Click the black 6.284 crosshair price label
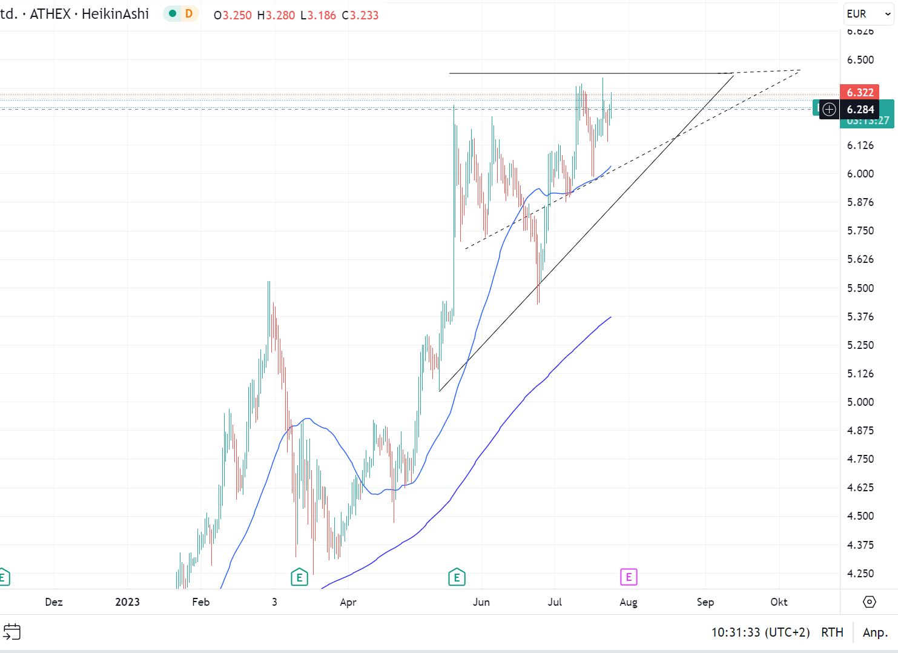This screenshot has width=898, height=653. point(860,110)
